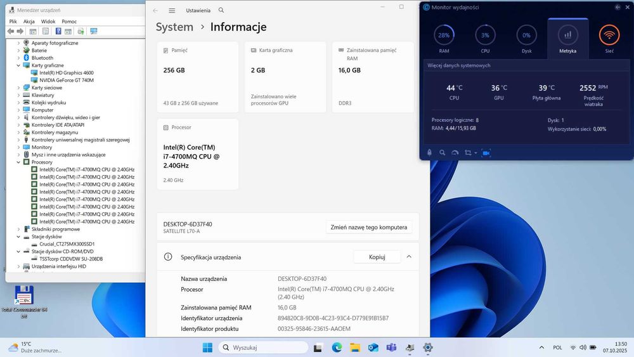634x357 pixels.
Task: Select the Klawiatury tree item
Action: [x=42, y=95]
